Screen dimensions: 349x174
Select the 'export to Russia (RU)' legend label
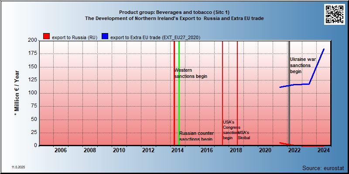click(75, 37)
